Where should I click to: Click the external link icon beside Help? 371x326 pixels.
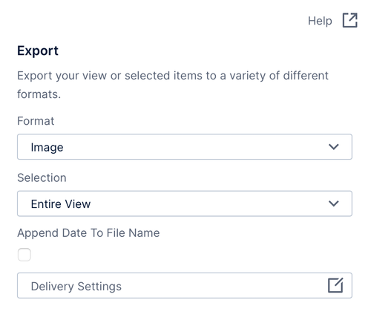[x=350, y=20]
